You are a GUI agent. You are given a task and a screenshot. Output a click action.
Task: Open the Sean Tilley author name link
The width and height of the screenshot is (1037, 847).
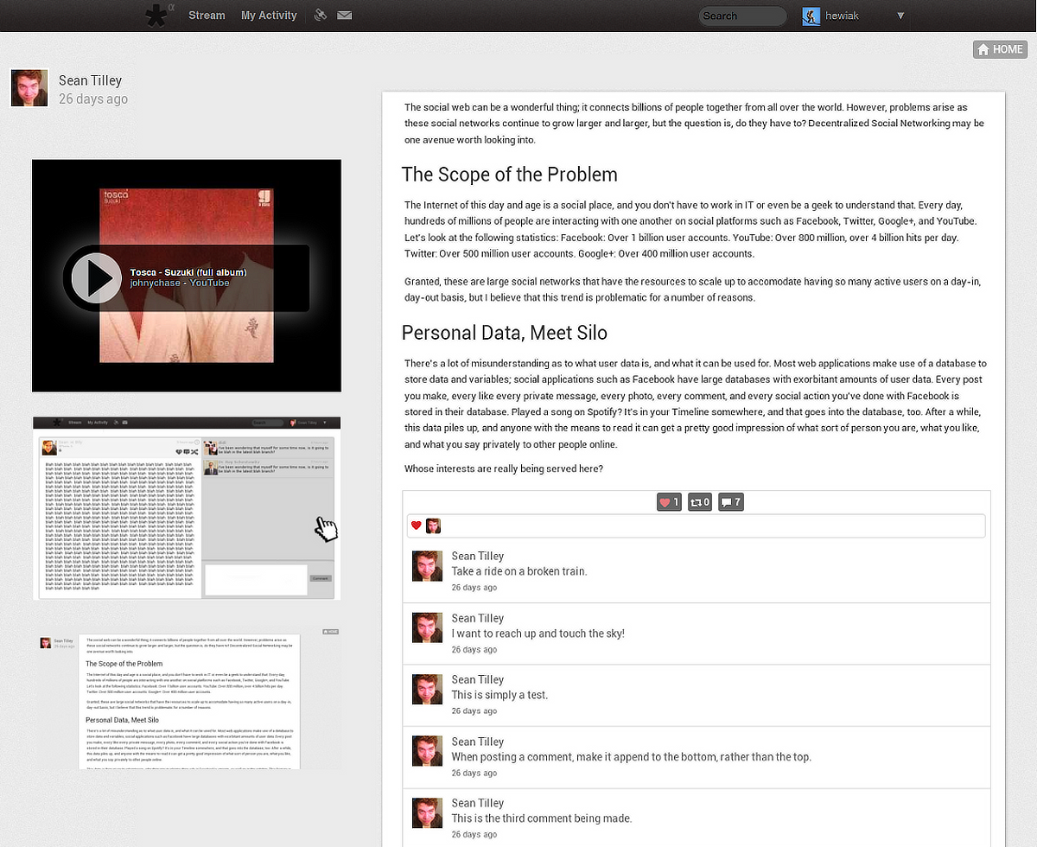tap(90, 80)
